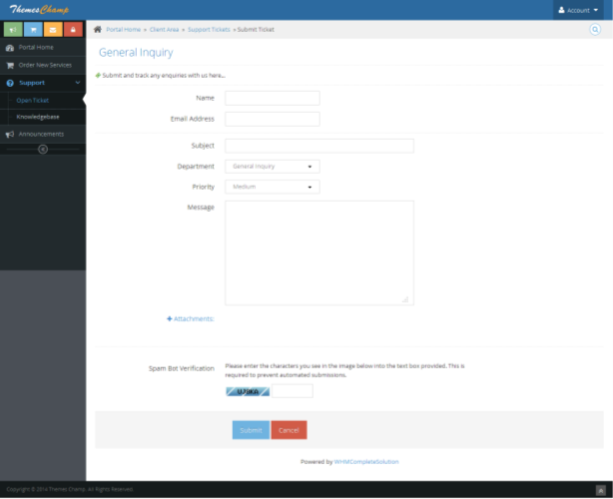Open the Account dropdown menu
The width and height of the screenshot is (613, 499).
[x=582, y=10]
